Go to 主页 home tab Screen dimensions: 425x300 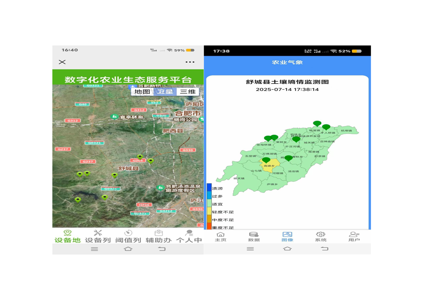coord(220,237)
